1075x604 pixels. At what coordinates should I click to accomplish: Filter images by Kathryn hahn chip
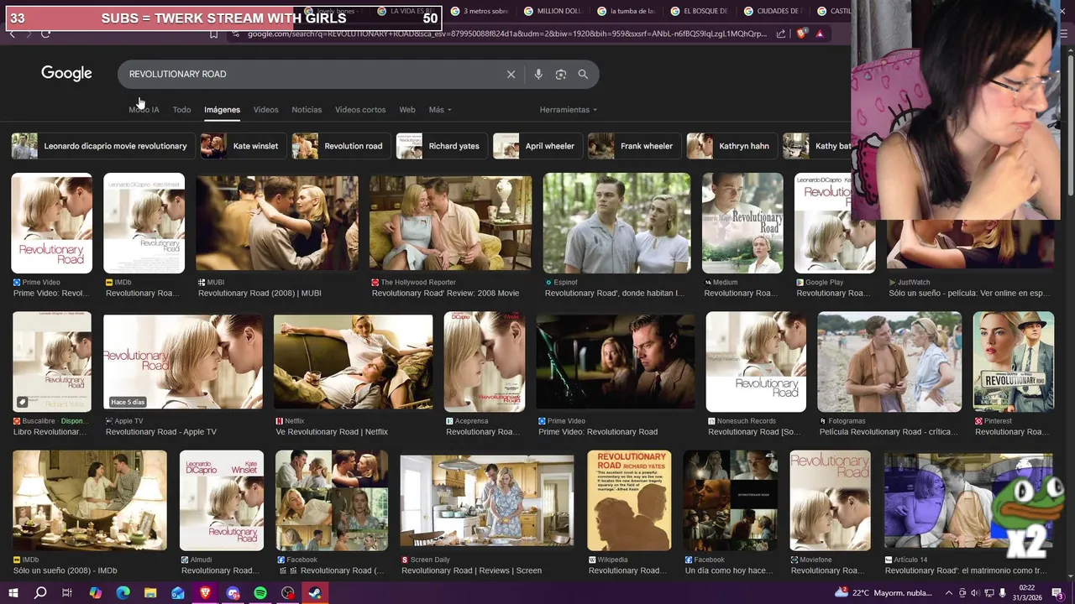(x=732, y=146)
